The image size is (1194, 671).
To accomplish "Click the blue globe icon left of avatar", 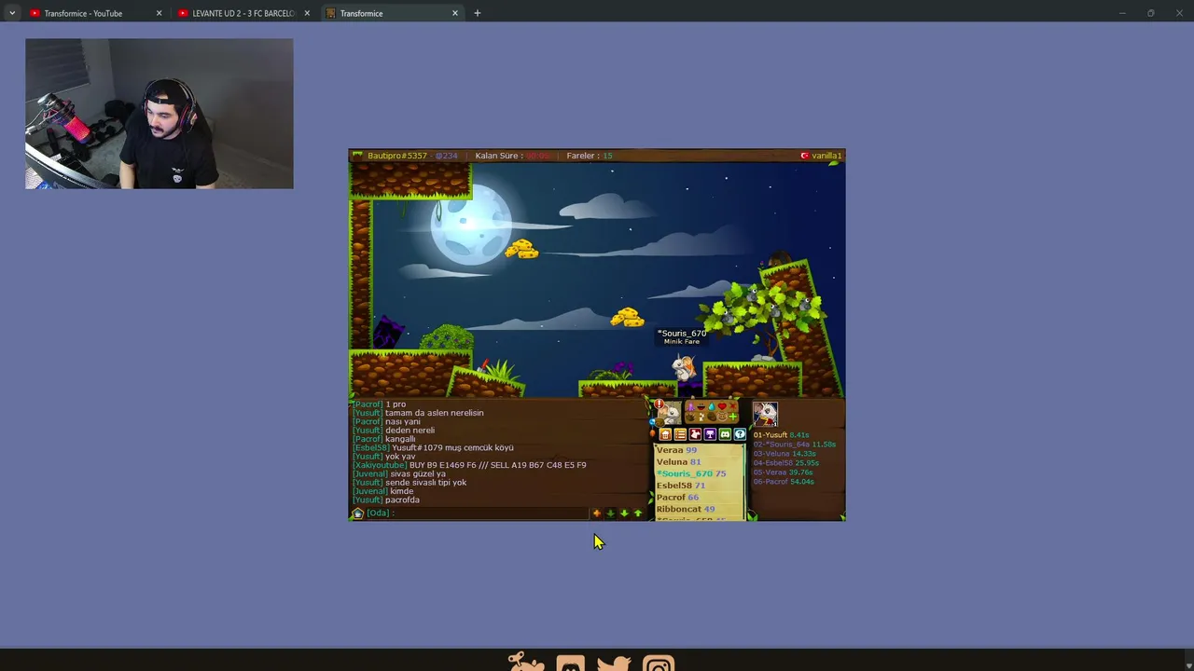I will pyautogui.click(x=651, y=422).
